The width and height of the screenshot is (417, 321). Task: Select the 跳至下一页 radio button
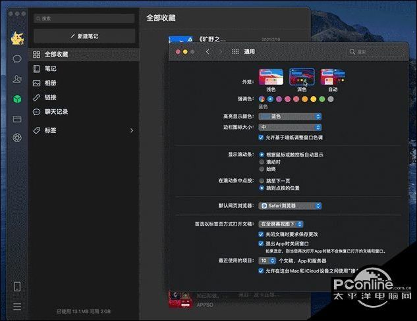[x=262, y=181]
